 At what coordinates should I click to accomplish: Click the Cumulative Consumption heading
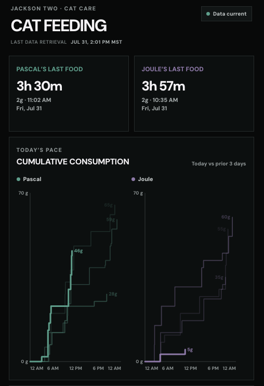pos(73,161)
